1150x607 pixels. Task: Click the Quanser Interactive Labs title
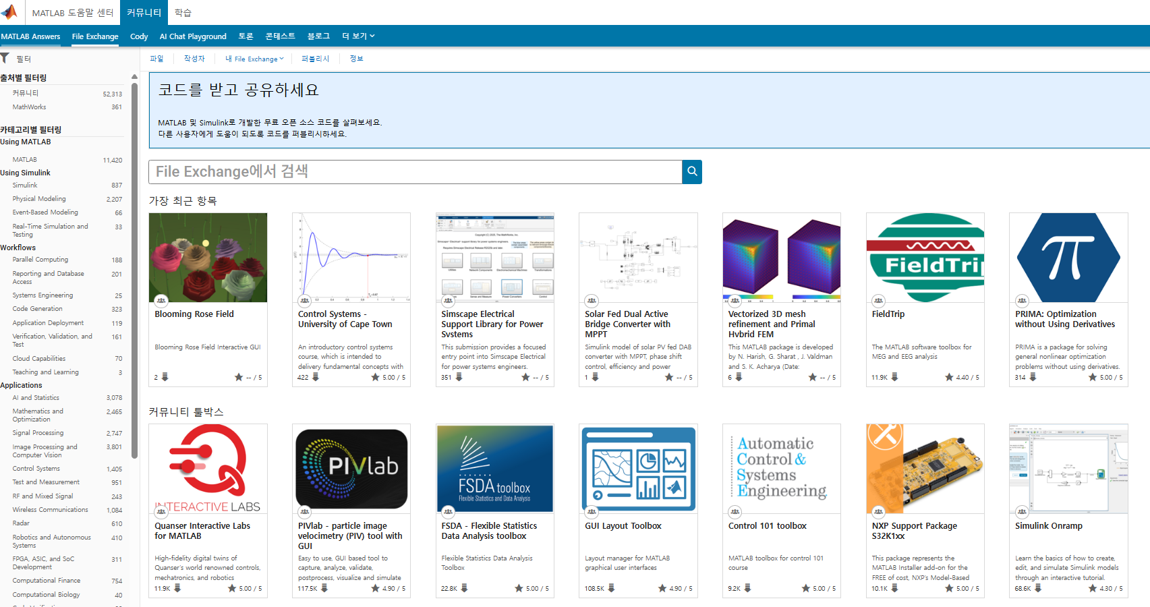point(202,531)
